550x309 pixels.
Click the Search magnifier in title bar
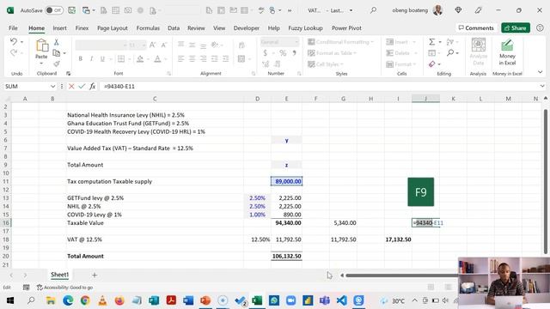pyautogui.click(x=373, y=10)
